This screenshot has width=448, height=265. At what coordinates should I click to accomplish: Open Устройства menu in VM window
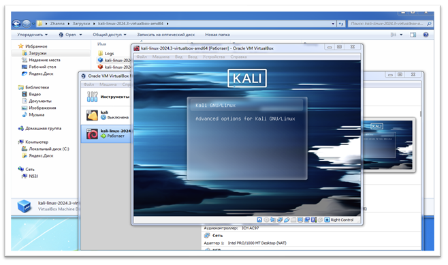[213, 57]
